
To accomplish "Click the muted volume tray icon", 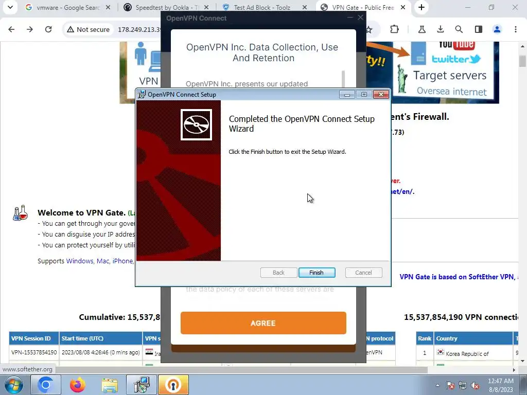I will (x=475, y=385).
